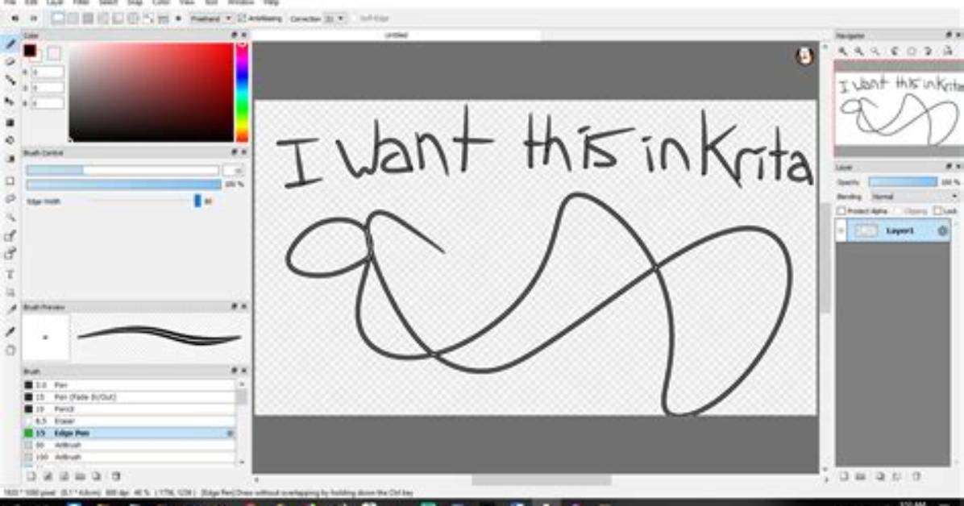964x506 pixels.
Task: Open Layer1 settings gear icon
Action: point(942,230)
